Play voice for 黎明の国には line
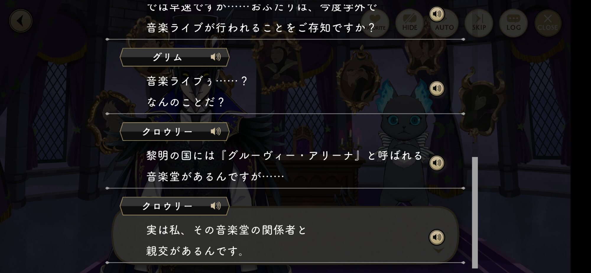Image resolution: width=591 pixels, height=273 pixels. pos(437,163)
